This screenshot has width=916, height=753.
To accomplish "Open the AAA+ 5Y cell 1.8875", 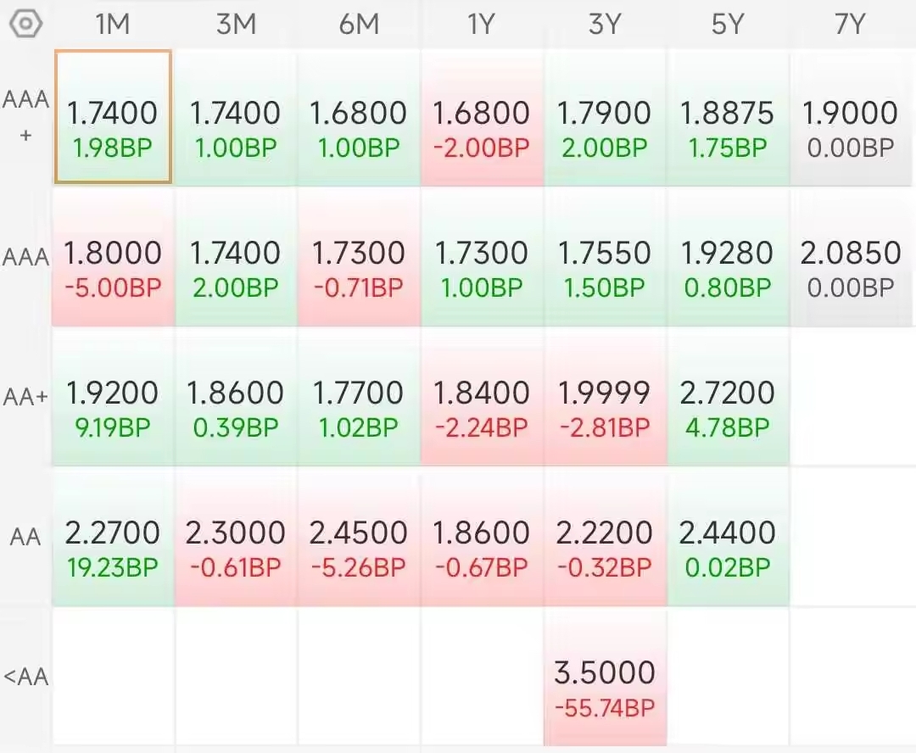I will pos(727,117).
